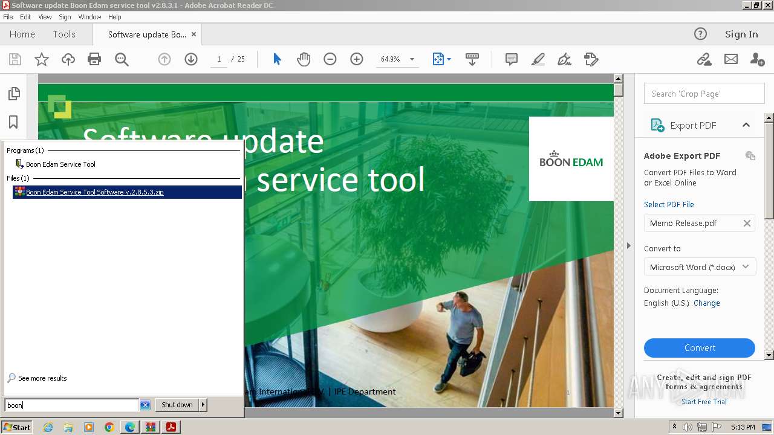Open the Help question mark icon
Image resolution: width=774 pixels, height=435 pixels.
point(700,34)
